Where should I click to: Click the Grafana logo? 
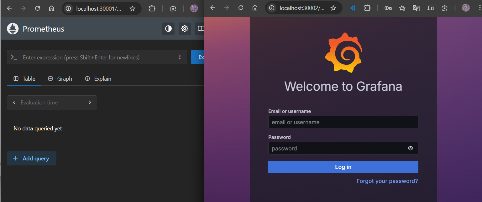(x=343, y=53)
